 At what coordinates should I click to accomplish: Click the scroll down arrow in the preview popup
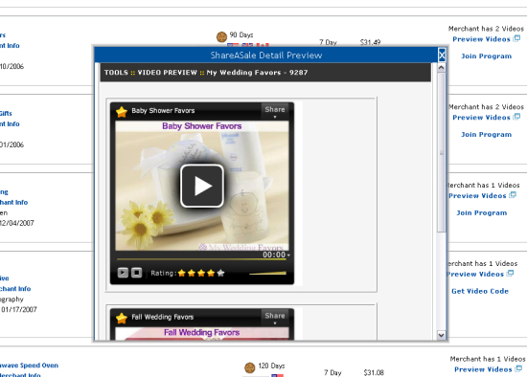click(442, 335)
